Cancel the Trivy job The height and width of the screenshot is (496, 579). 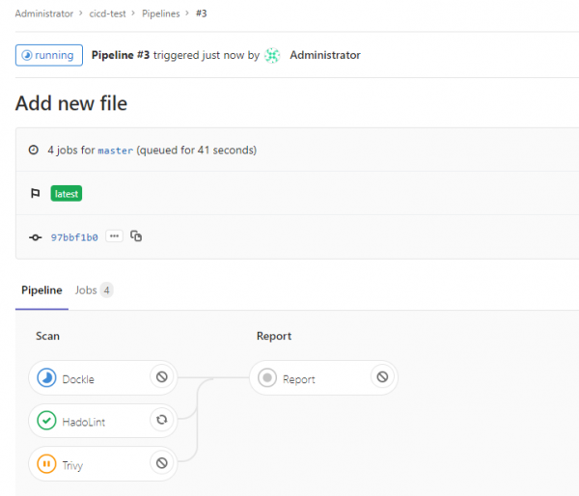pyautogui.click(x=161, y=463)
